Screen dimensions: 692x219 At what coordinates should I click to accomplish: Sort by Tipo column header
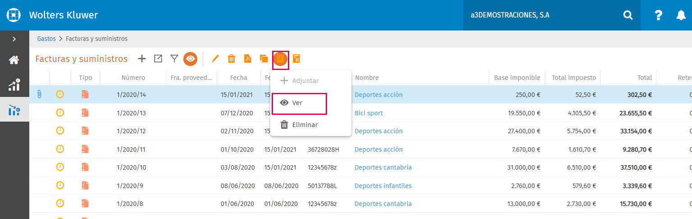coord(86,78)
